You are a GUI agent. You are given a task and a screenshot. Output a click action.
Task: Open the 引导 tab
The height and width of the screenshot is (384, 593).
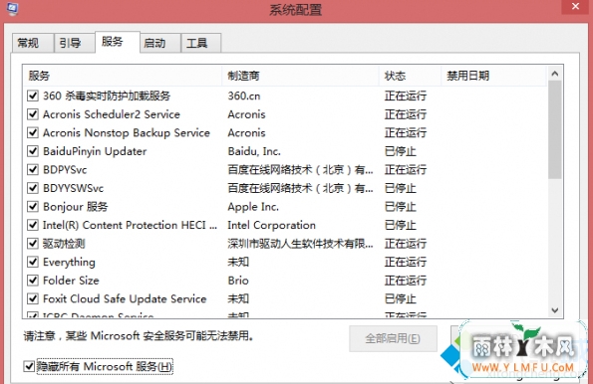74,43
